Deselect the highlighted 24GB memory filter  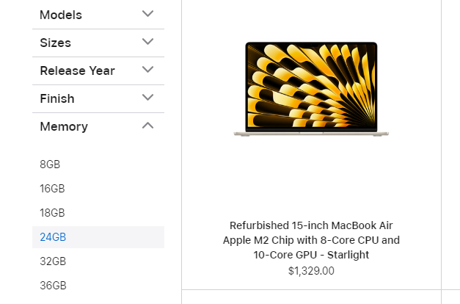tap(98, 237)
